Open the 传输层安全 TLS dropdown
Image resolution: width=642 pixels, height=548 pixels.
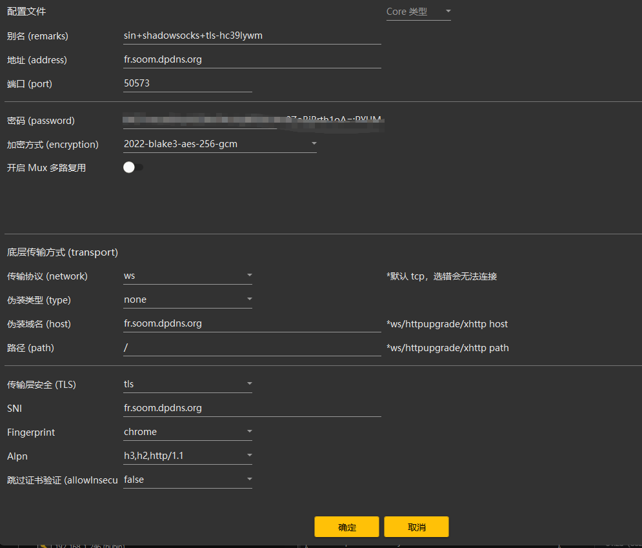click(x=187, y=384)
